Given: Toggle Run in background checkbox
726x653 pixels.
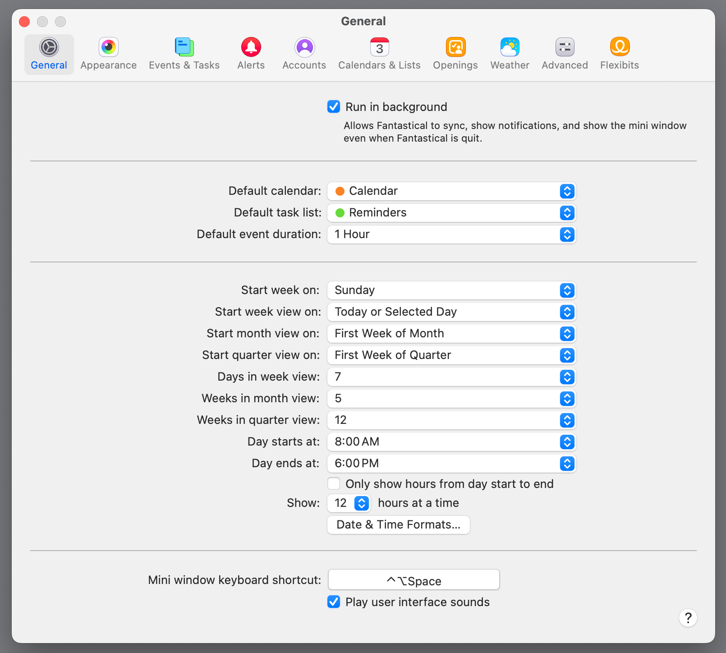Looking at the screenshot, I should coord(334,107).
